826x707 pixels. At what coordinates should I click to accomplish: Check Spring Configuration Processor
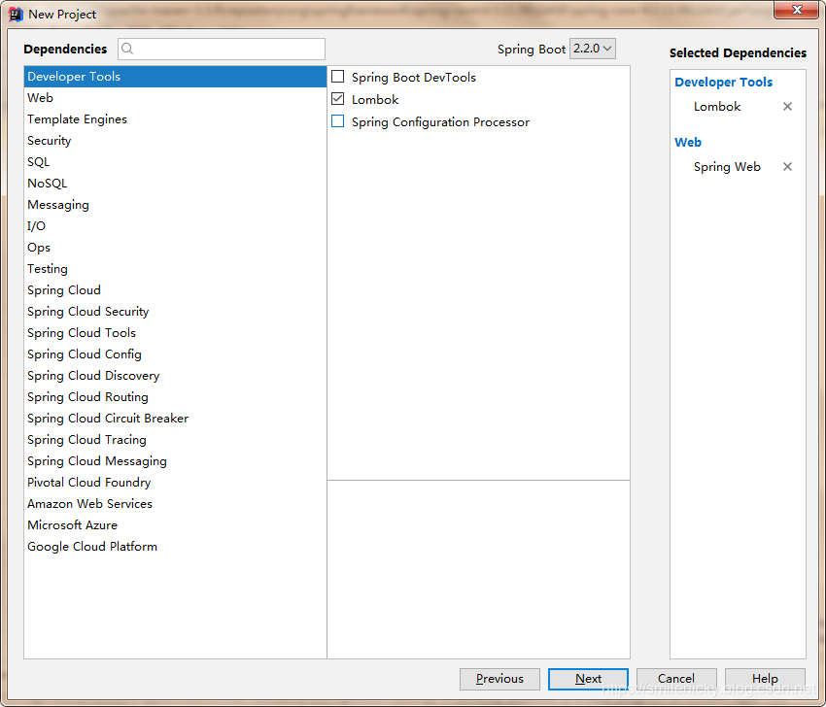click(337, 121)
